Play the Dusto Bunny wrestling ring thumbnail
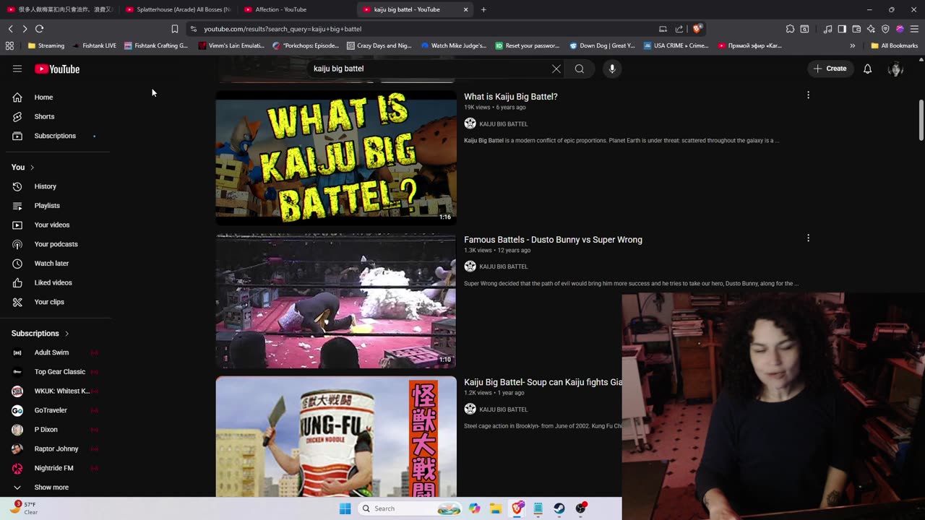The width and height of the screenshot is (925, 520). coord(336,300)
